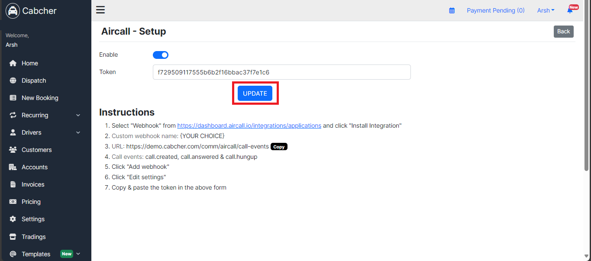Click the Aircall - Setup heading
This screenshot has width=591, height=261.
coord(133,31)
